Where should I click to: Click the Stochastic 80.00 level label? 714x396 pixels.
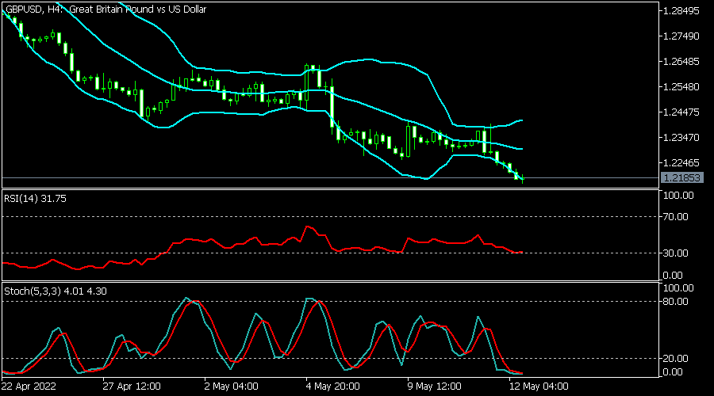(676, 302)
